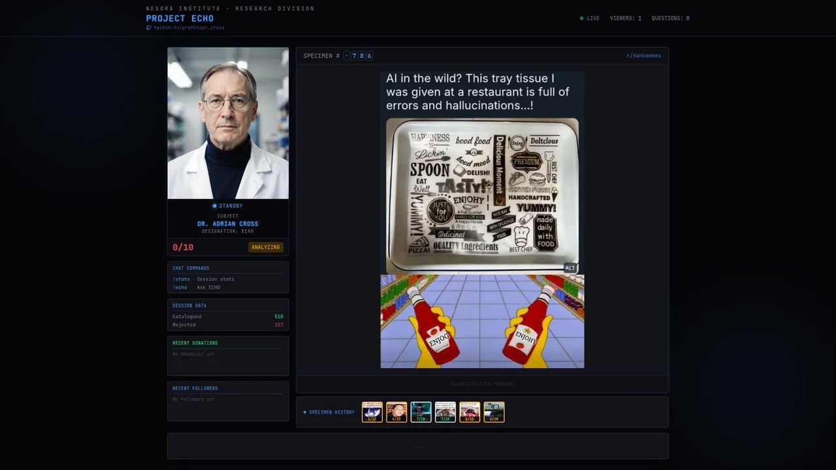This screenshot has height=470, width=836.
Task: Click the RECENT FOLLOWERS heading
Action: click(x=195, y=388)
